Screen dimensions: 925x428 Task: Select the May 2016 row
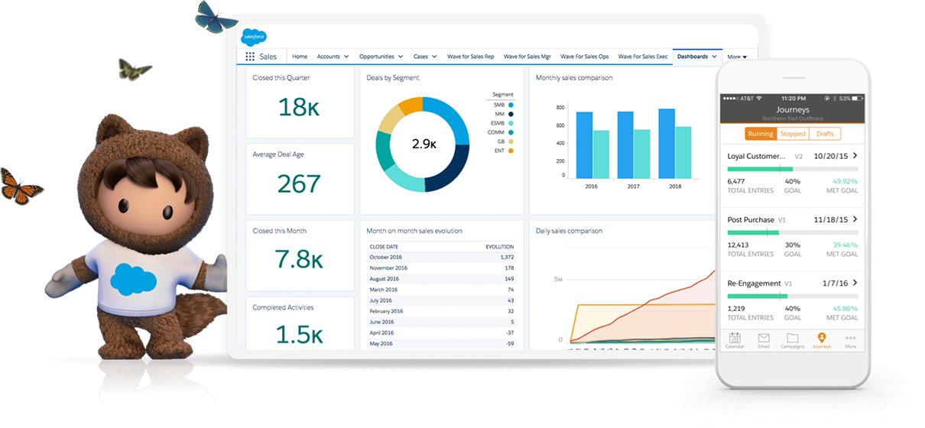pyautogui.click(x=442, y=343)
